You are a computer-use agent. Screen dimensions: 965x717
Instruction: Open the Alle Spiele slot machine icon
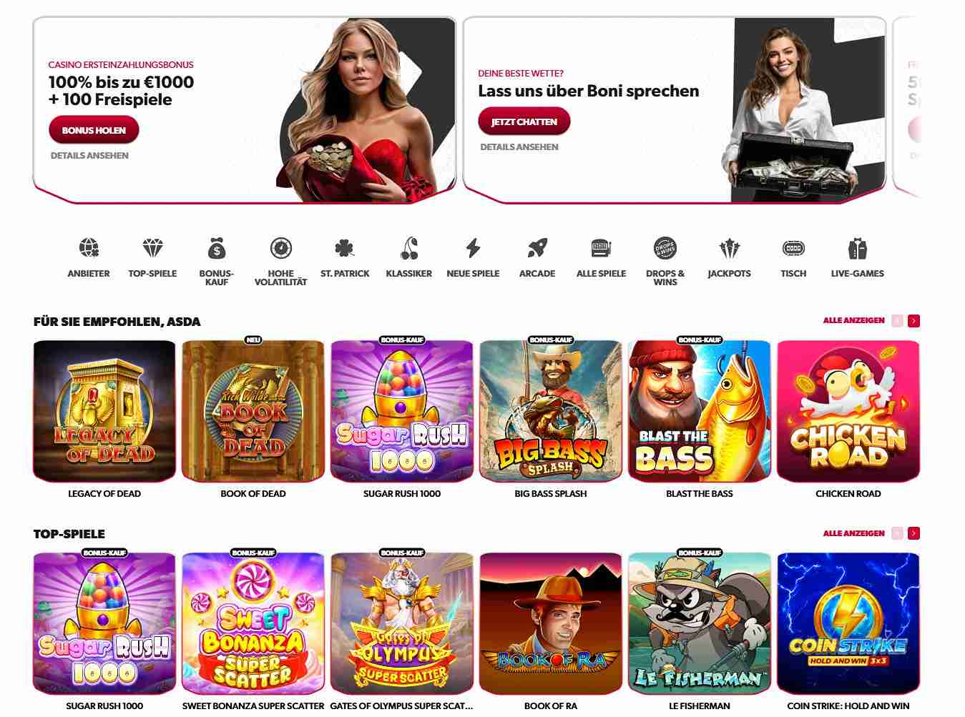[601, 249]
